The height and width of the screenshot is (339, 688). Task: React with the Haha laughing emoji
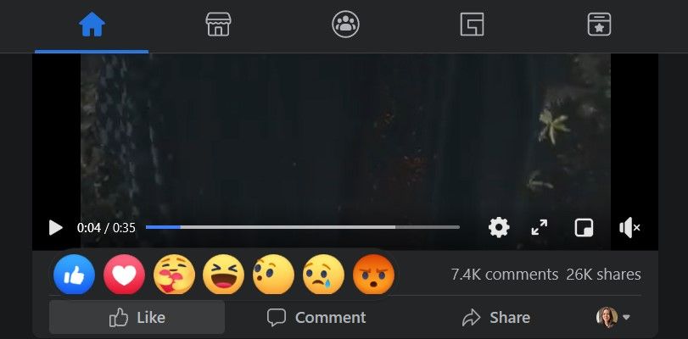click(224, 275)
